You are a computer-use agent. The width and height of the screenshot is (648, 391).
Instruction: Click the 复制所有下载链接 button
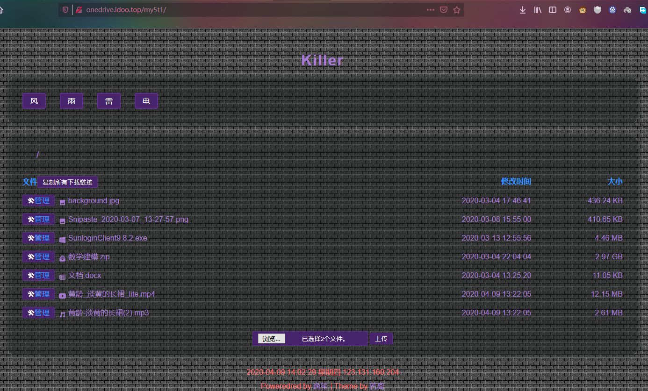coord(68,182)
